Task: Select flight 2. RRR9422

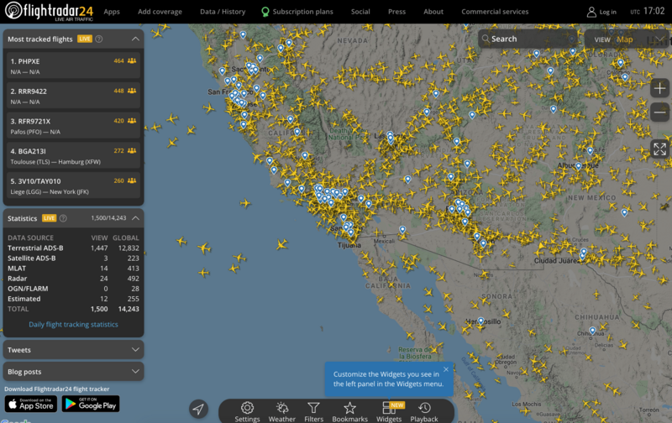Action: pos(73,96)
